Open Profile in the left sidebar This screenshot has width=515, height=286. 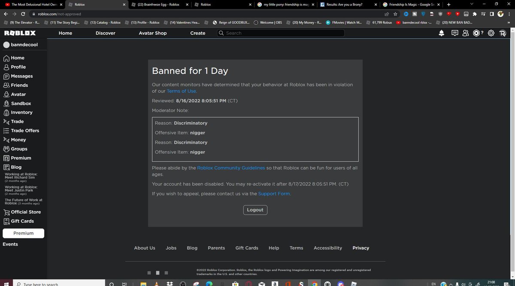(15, 67)
